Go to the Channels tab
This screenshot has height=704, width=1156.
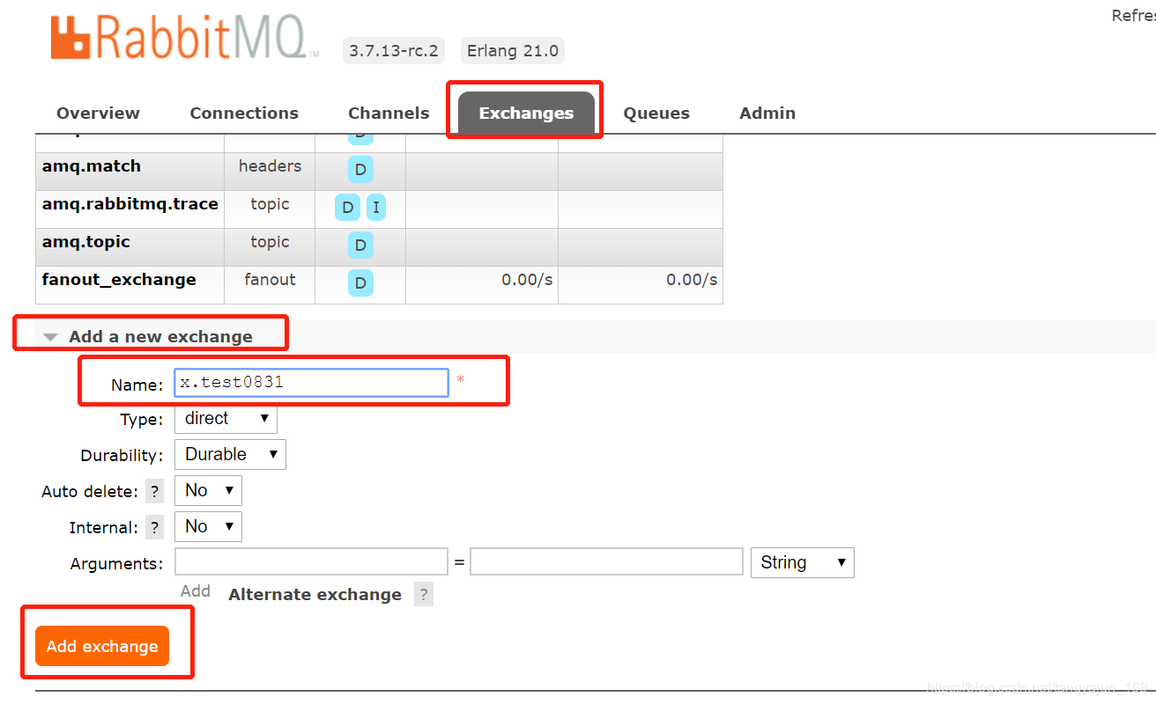click(389, 114)
